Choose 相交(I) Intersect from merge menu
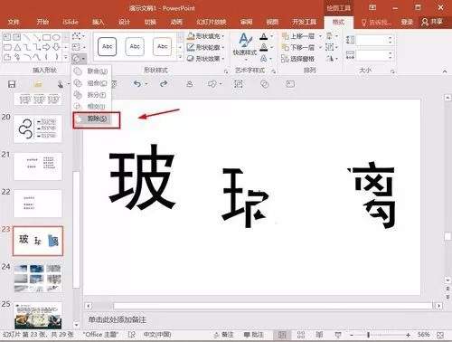Image resolution: width=452 pixels, height=342 pixels. coord(91,107)
